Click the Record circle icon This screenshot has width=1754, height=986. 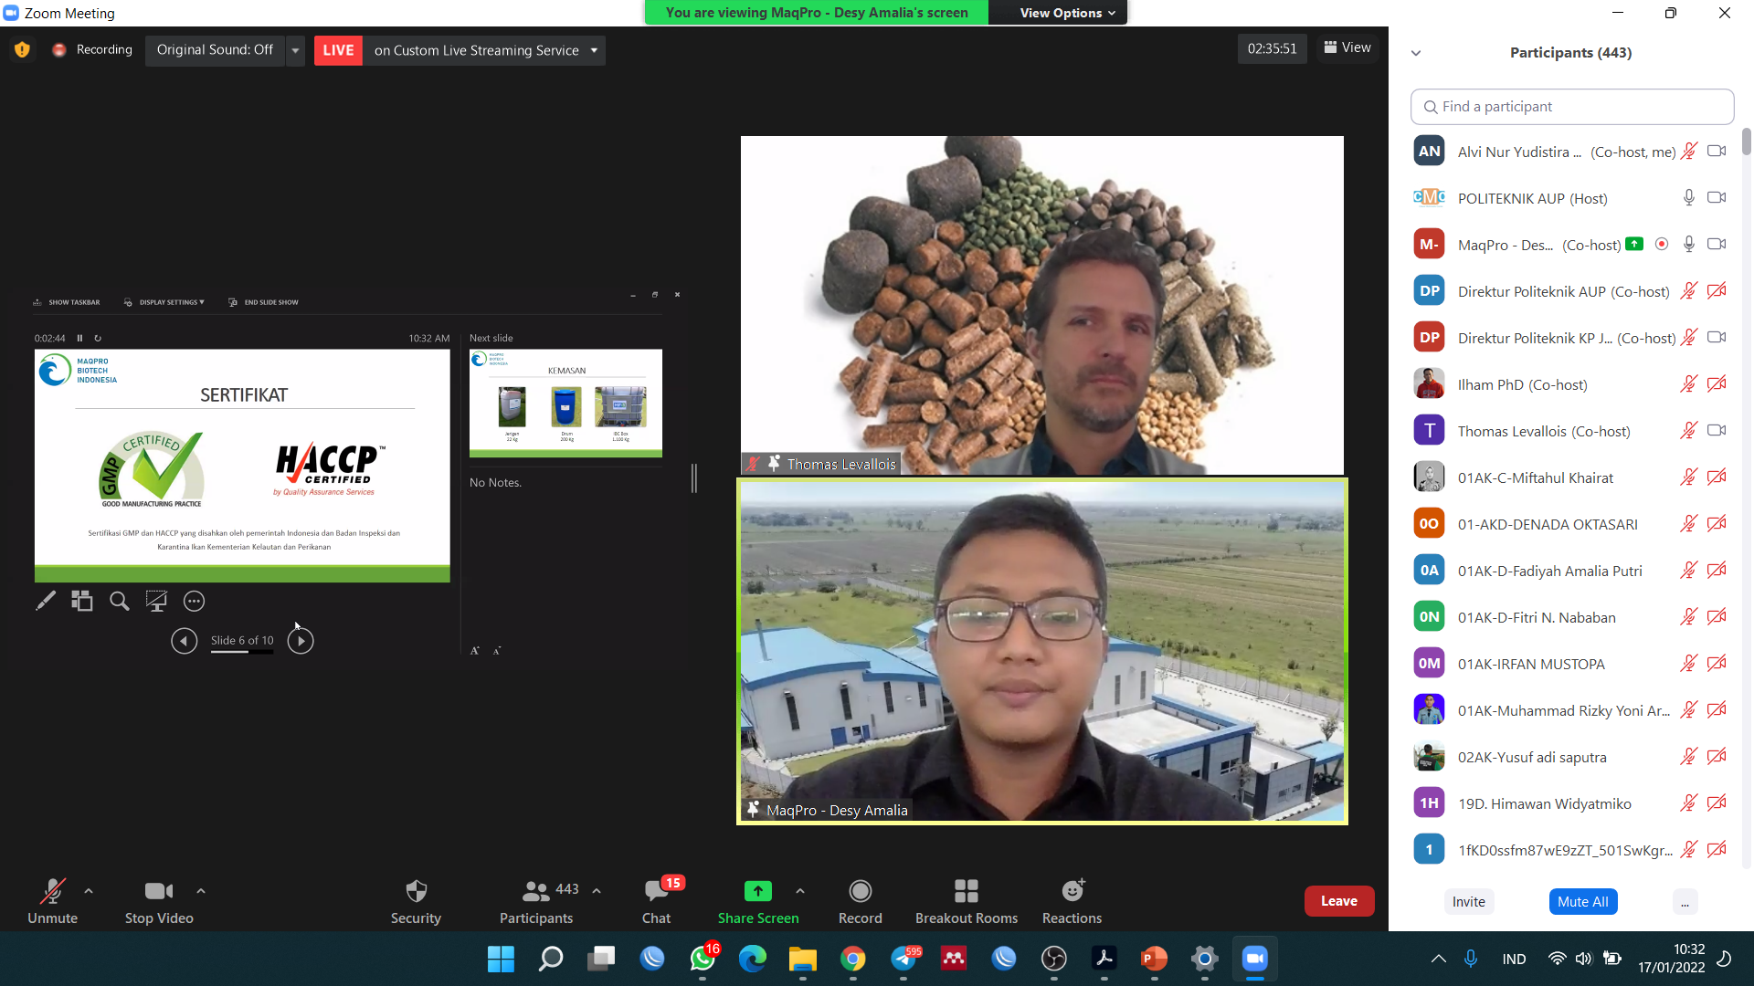[860, 890]
